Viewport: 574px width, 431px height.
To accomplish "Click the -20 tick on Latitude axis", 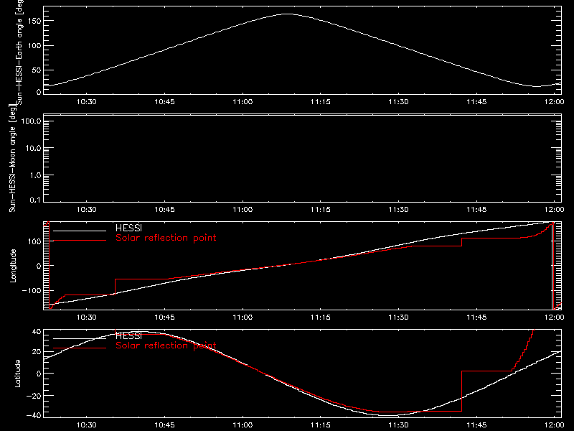I will tap(34, 396).
